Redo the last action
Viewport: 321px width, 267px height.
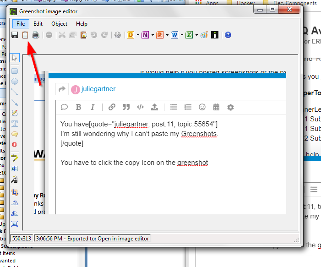(104, 35)
